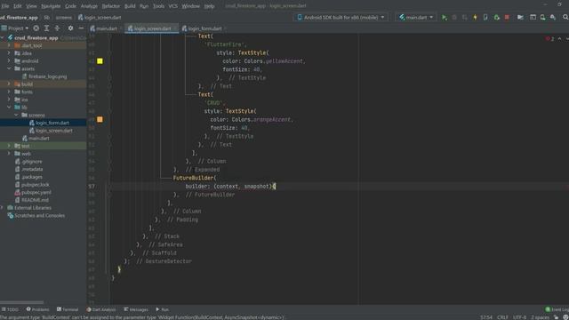Click the Debug bug icon in toolbar
This screenshot has height=320, width=569.
pos(454,18)
